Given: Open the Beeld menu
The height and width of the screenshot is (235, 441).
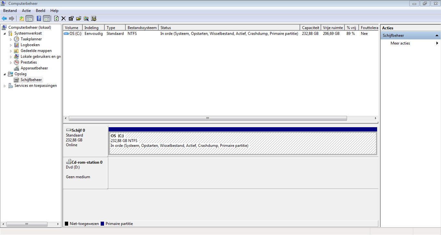Looking at the screenshot, I should pyautogui.click(x=40, y=11).
